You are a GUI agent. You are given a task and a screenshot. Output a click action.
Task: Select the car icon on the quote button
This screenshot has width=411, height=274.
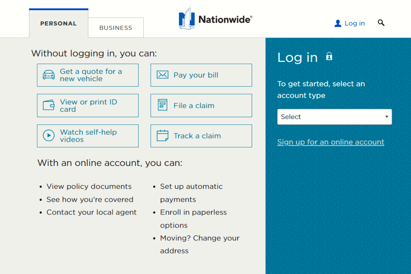pos(48,75)
